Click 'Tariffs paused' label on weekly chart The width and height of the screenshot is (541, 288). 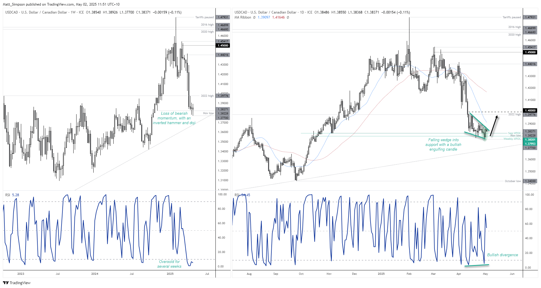[205, 17]
